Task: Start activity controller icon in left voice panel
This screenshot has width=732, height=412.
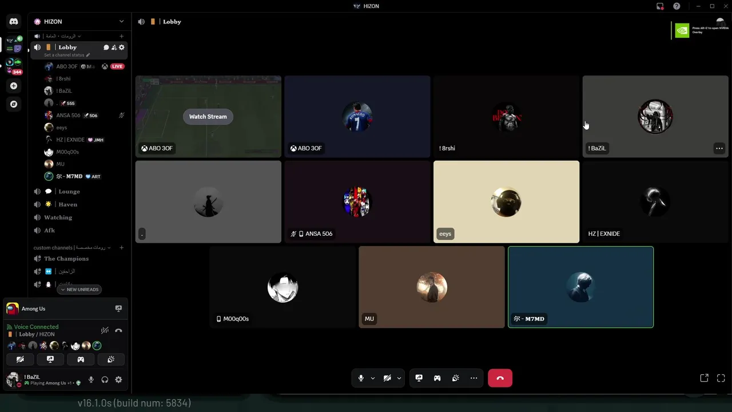Action: pyautogui.click(x=81, y=359)
